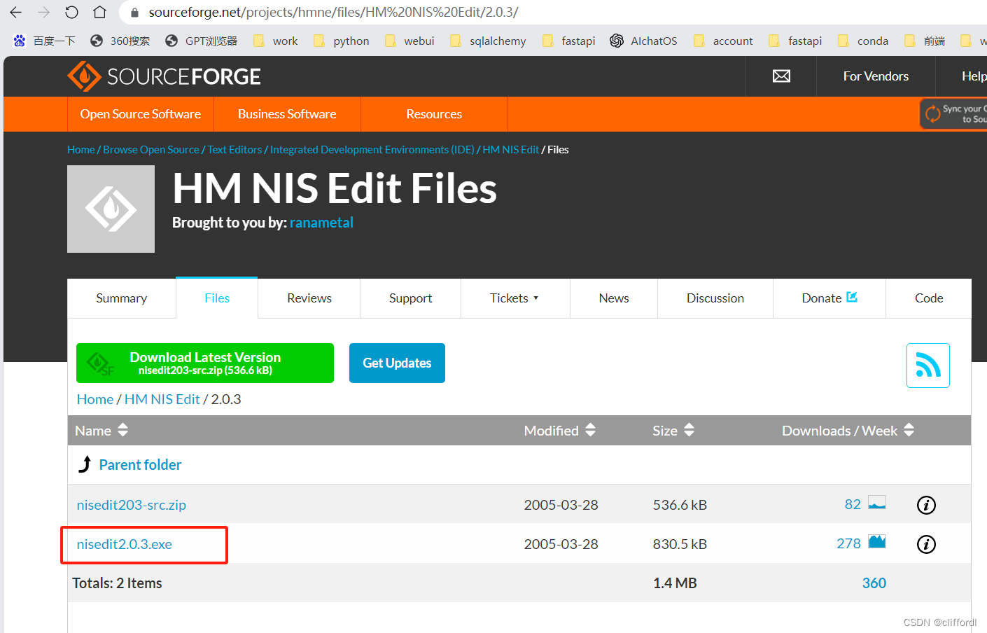The image size is (987, 633).
Task: Click Browse Open Source breadcrumb
Action: (151, 150)
